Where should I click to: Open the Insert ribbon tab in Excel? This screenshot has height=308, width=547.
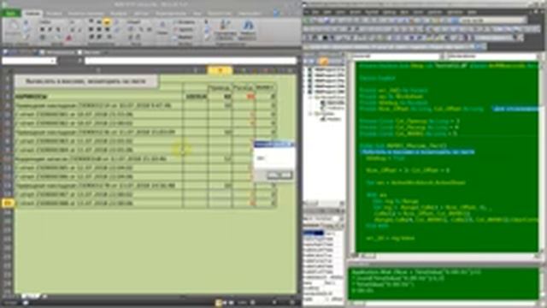pos(54,14)
